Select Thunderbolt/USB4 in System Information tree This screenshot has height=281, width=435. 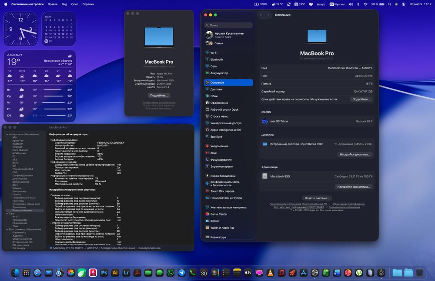coord(23,169)
